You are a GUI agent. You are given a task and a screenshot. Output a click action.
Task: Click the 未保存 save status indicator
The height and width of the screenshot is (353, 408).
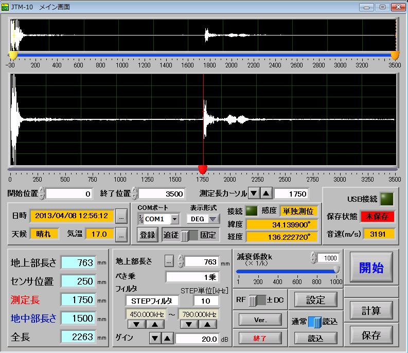[x=377, y=216]
